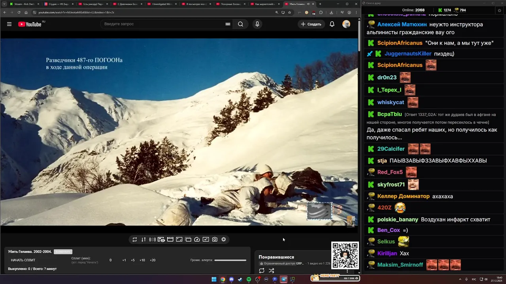Adjust the Громк. алерта volume slider

click(230, 260)
